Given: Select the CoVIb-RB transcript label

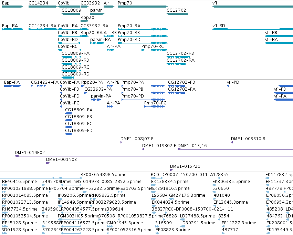Looking at the screenshot, I should [67, 32].
